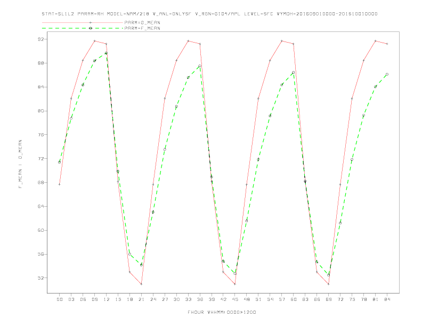Click the red O_MEAN marker at hour 00
Viewport: 422px width, 326px height.
pyautogui.click(x=60, y=184)
